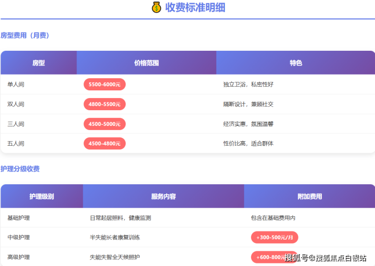Click the +300-500元/月 fee badge
Image resolution: width=375 pixels, height=266 pixels.
tap(275, 237)
